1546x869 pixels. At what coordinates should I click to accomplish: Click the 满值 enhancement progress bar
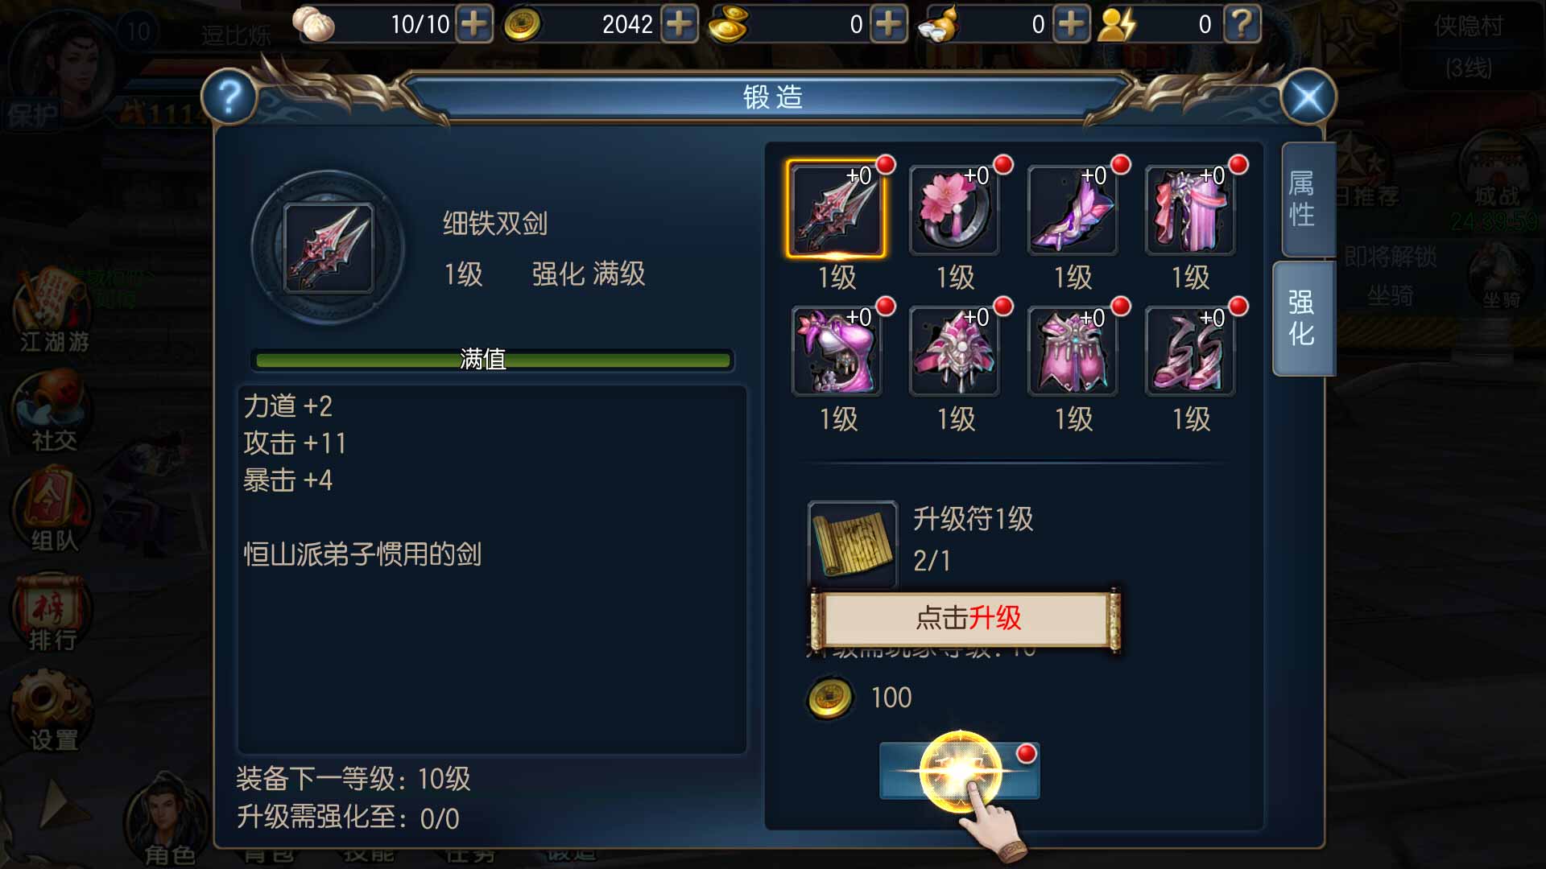pos(492,360)
